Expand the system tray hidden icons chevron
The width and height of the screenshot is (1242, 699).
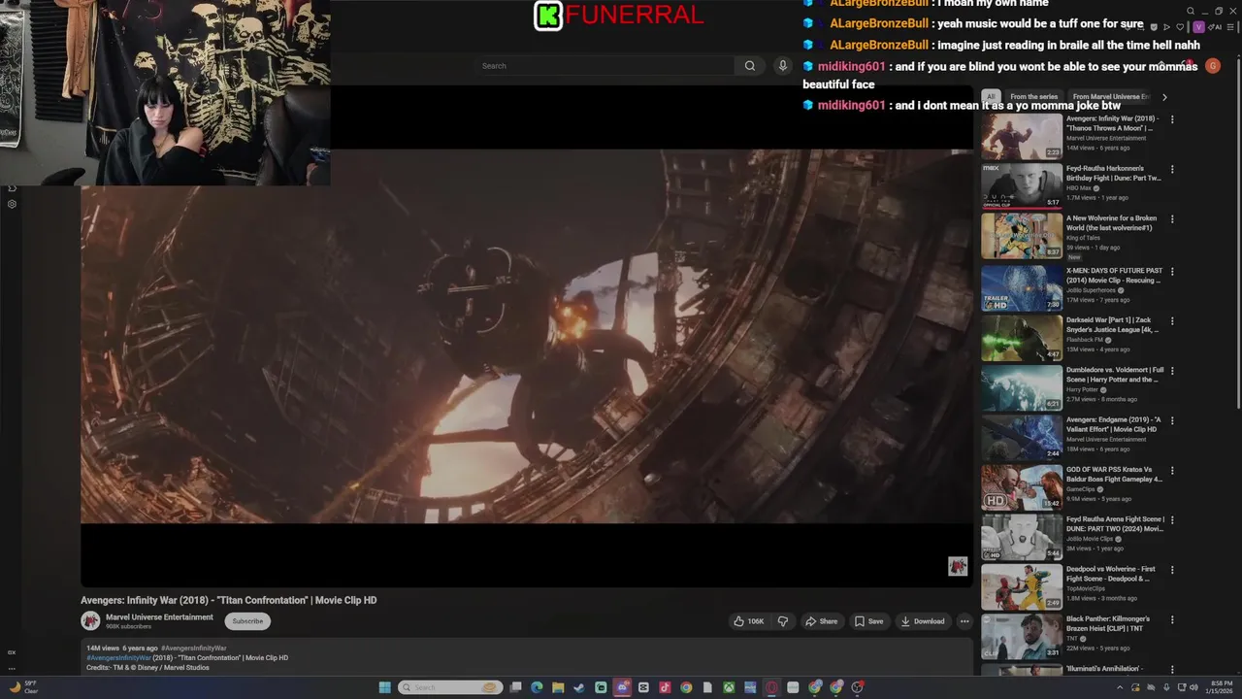1120,687
